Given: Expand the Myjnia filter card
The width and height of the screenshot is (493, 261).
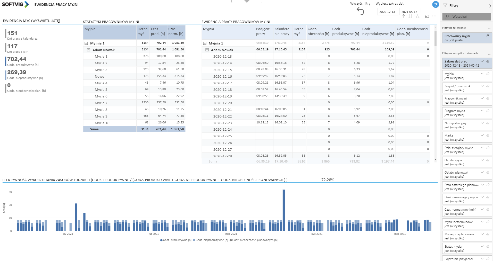Looking at the screenshot, I should pyautogui.click(x=482, y=74).
